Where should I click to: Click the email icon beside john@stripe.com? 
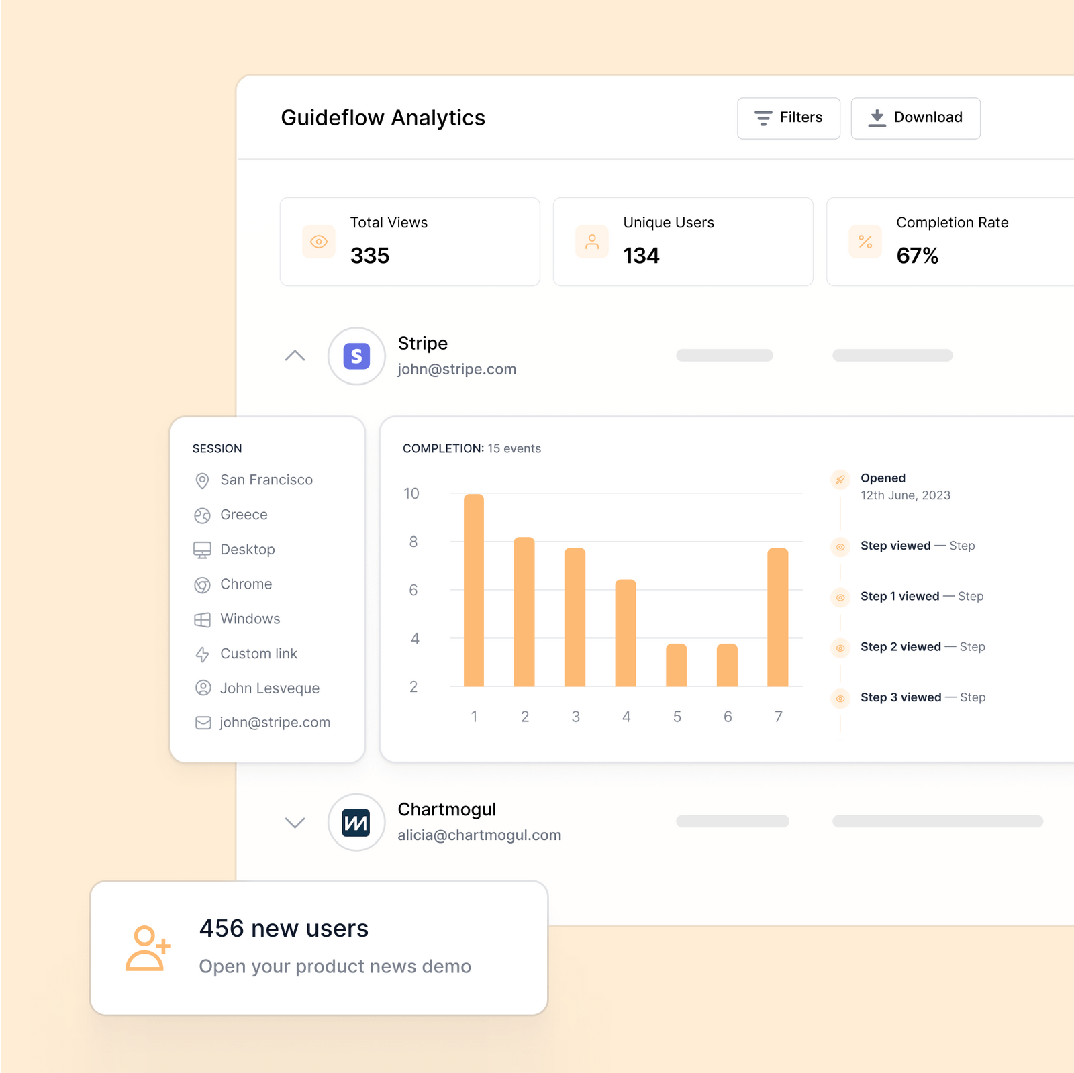(202, 722)
